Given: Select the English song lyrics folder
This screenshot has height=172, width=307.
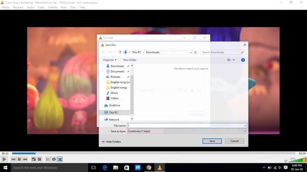Looking at the screenshot, I should (118, 82).
